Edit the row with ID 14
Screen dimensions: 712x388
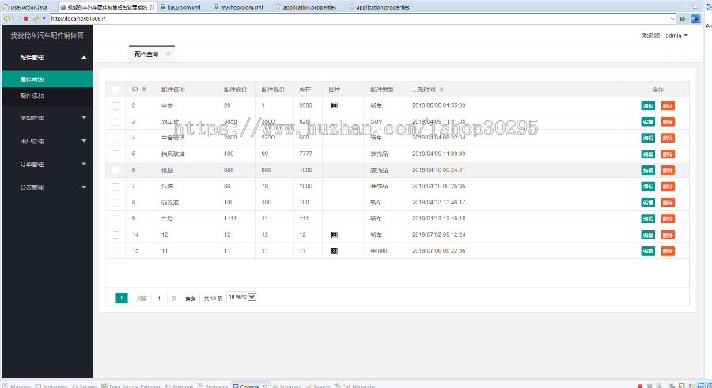click(648, 235)
